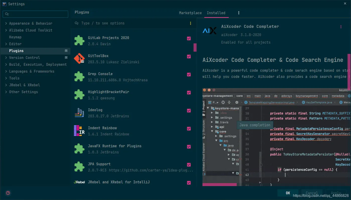Disable the HighlightBracketPair plugin checkbox
The image size is (351, 200).
pyautogui.click(x=189, y=92)
